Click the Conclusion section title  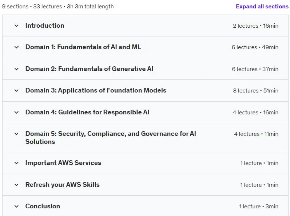(x=43, y=206)
